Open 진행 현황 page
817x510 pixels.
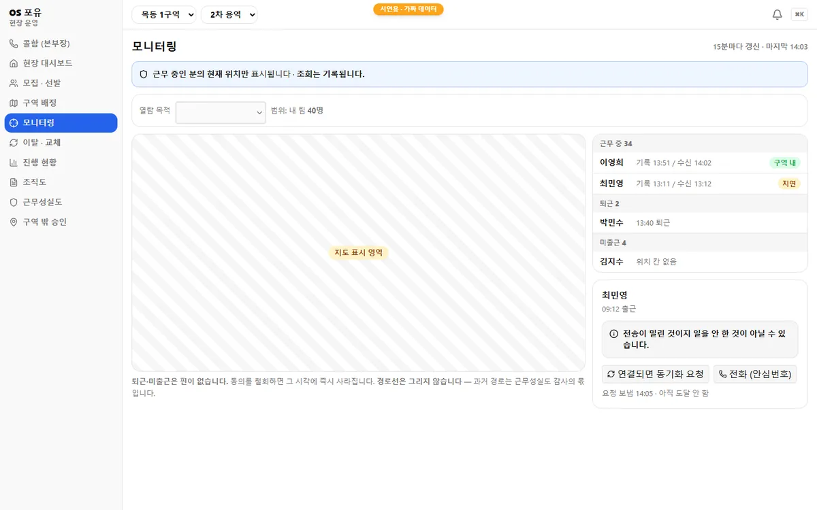tap(61, 163)
